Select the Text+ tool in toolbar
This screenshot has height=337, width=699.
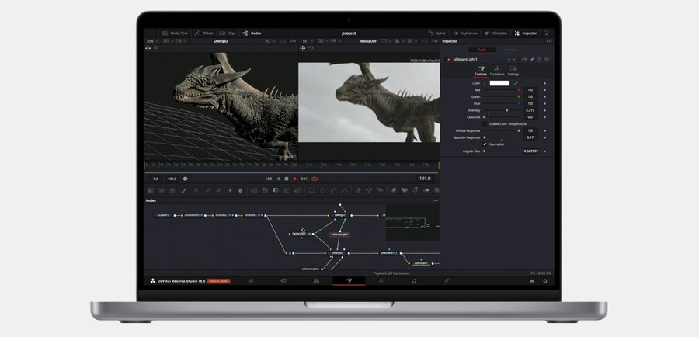point(172,190)
